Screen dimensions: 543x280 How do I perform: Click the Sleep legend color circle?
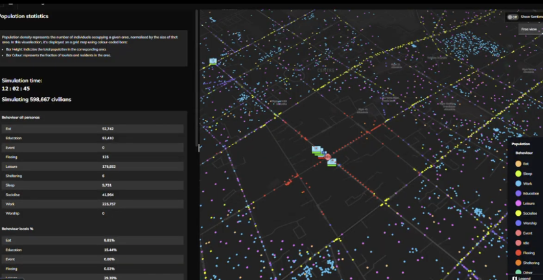[517, 174]
